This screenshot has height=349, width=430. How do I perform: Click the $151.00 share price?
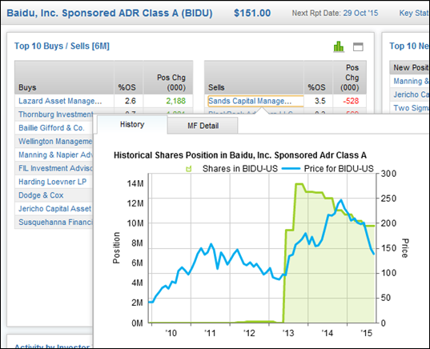point(252,13)
